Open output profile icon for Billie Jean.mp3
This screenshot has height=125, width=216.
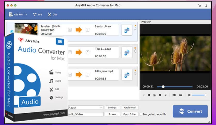[x=127, y=75]
